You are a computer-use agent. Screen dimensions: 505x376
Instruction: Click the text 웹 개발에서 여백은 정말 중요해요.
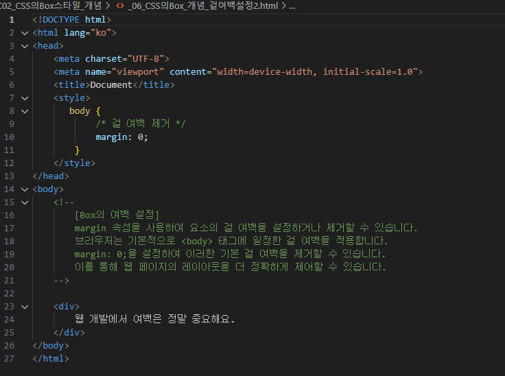coord(154,319)
